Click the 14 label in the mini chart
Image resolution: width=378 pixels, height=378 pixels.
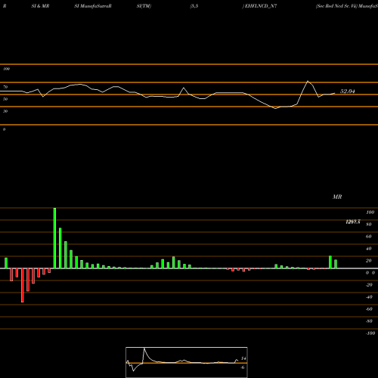point(243,358)
